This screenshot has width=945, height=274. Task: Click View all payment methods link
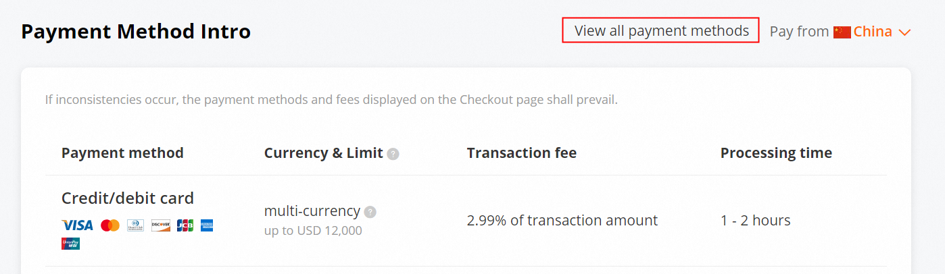[661, 31]
